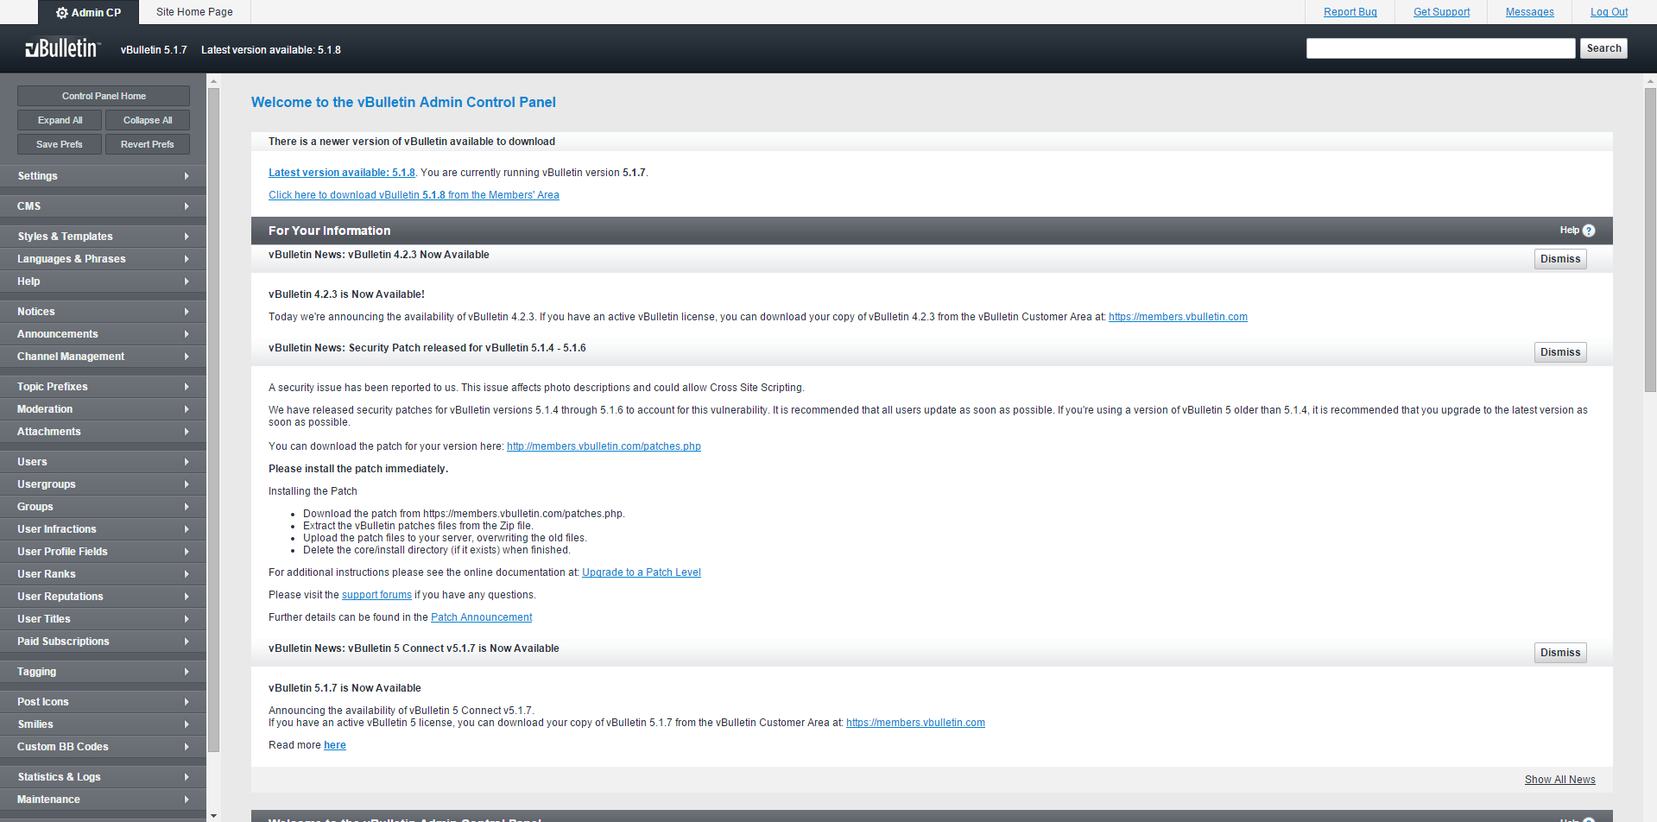This screenshot has width=1657, height=822.
Task: Click Log Out link
Action: click(x=1609, y=12)
